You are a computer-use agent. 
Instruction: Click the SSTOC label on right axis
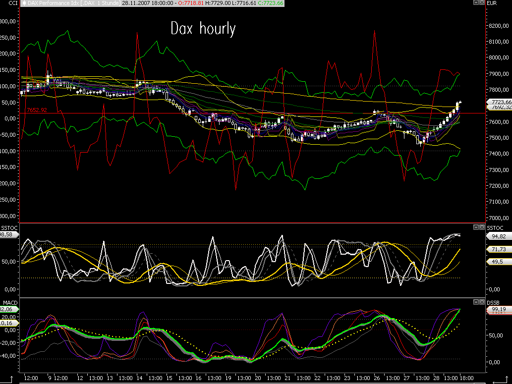click(x=495, y=227)
